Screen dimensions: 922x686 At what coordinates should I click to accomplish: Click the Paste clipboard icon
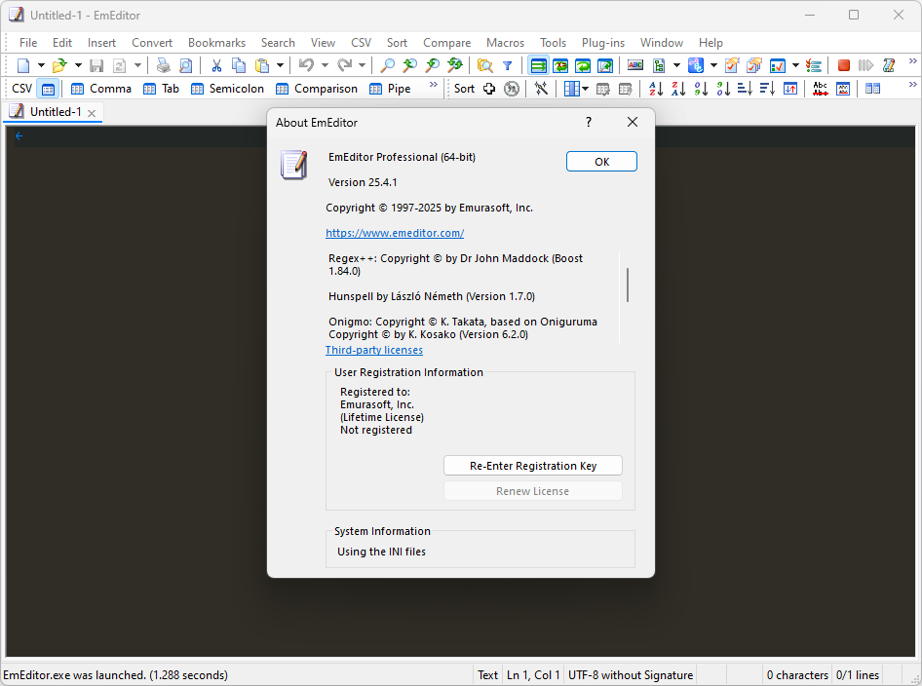(x=262, y=65)
